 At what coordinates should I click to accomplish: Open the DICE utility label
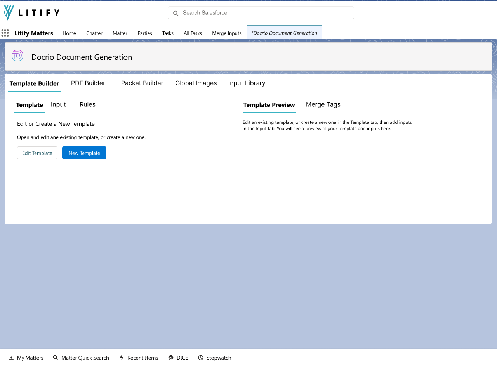click(182, 358)
